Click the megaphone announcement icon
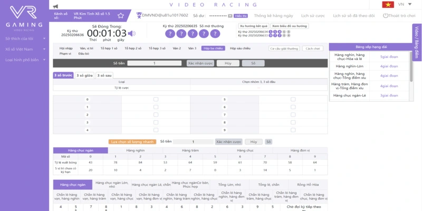Screen dimensions: 422x211 [x=55, y=5]
